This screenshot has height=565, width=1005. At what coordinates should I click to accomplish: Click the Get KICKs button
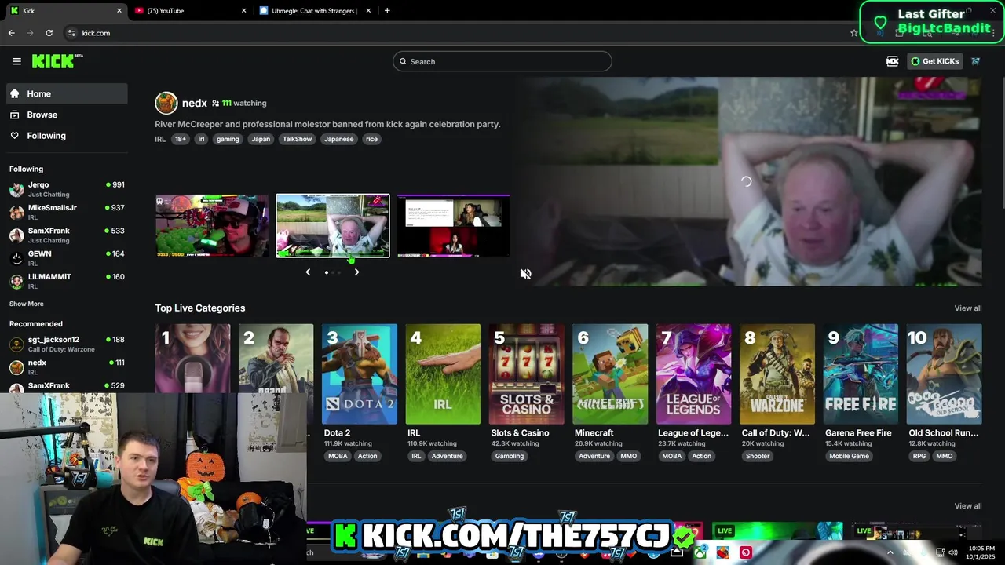tap(934, 61)
